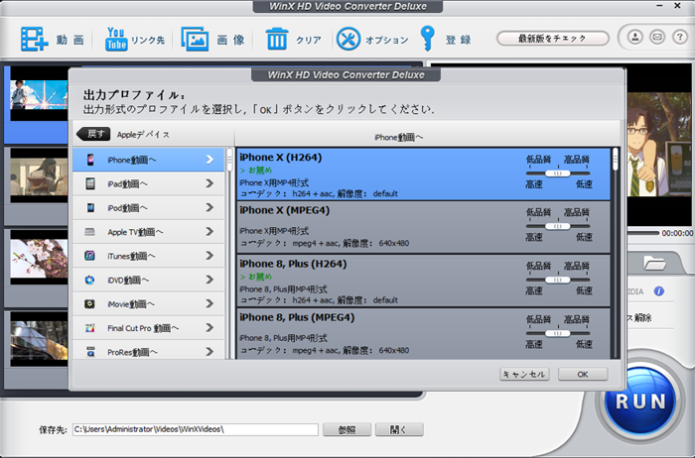
Task: Click the iTunes music note icon
Action: click(x=90, y=256)
